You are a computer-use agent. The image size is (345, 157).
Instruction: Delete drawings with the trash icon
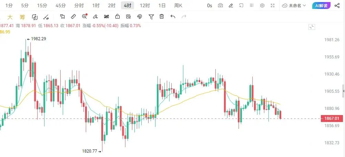coord(162,16)
